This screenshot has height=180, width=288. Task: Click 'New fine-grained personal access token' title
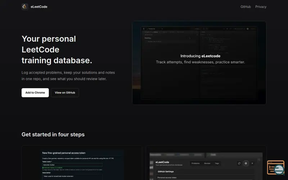[x=64, y=153]
